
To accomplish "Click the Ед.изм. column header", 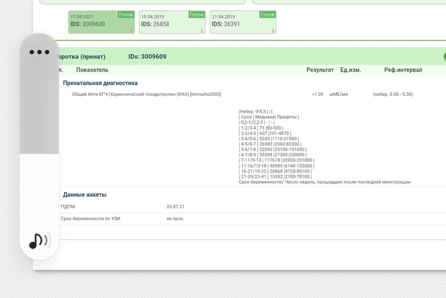I will click(x=351, y=70).
